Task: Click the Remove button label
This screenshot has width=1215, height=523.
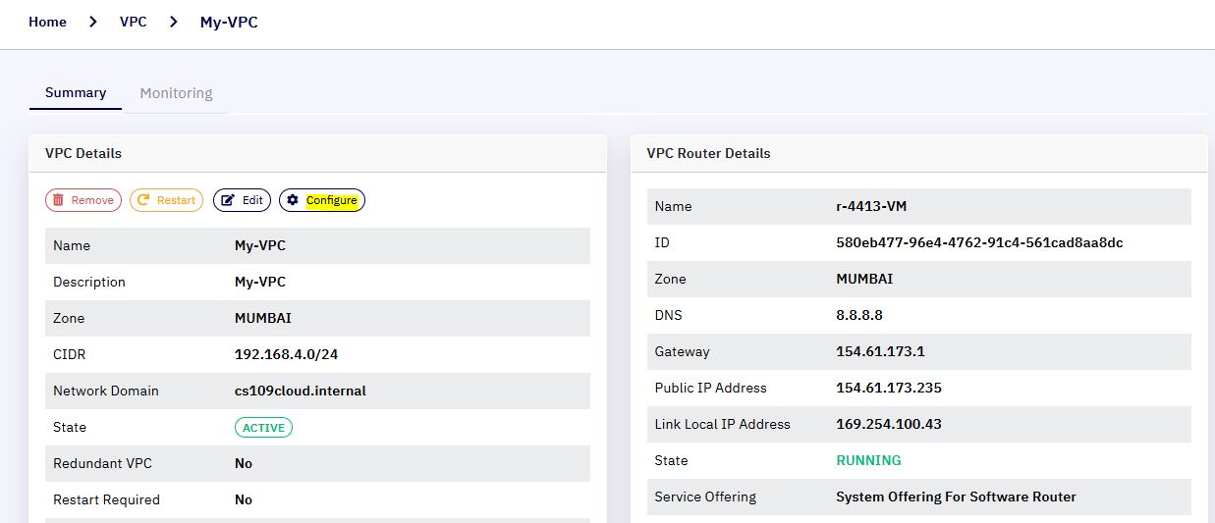Action: point(92,200)
